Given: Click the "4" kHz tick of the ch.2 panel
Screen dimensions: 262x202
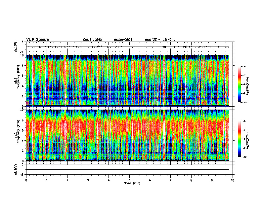Looking at the screenshot, I should click(x=23, y=141).
